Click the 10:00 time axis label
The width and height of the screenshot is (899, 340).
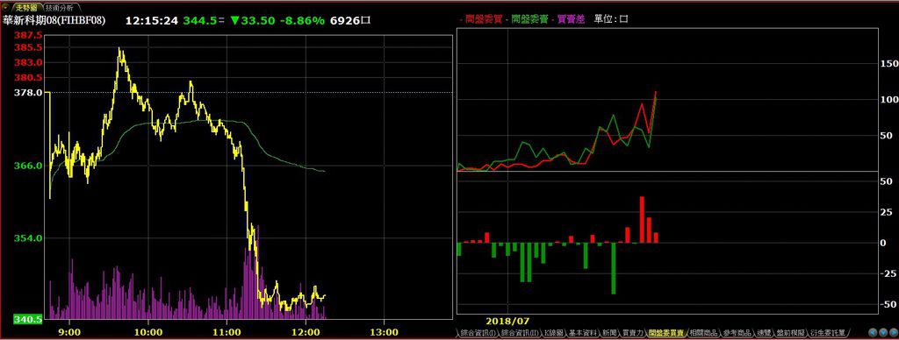147,331
